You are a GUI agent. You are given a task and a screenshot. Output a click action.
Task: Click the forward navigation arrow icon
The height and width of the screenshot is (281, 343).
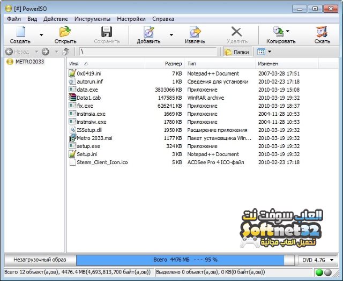(x=45, y=51)
